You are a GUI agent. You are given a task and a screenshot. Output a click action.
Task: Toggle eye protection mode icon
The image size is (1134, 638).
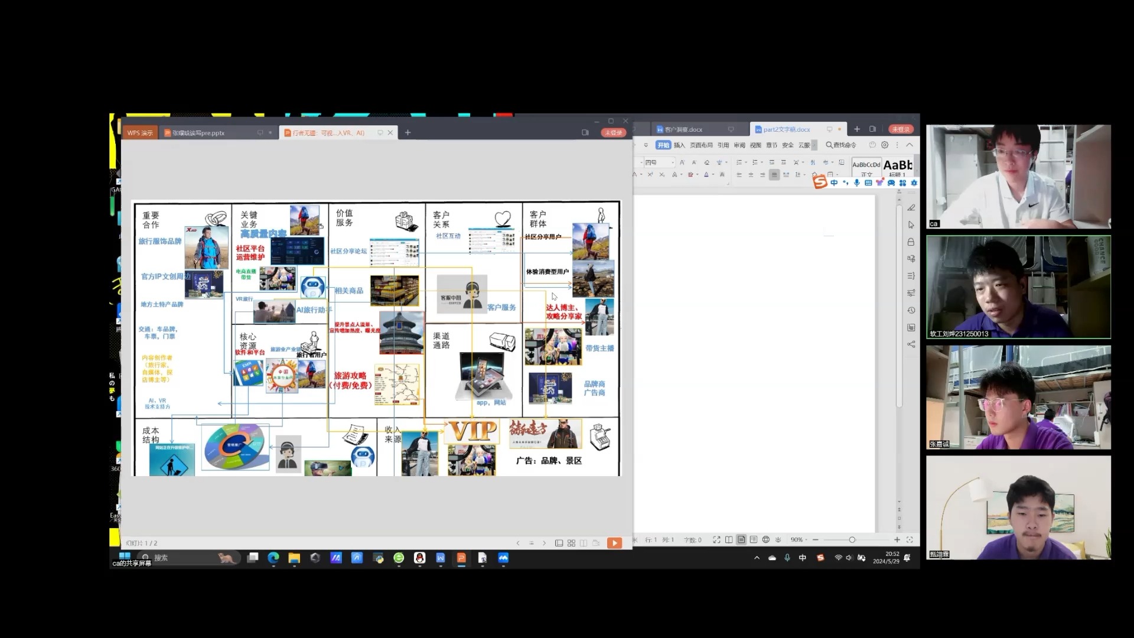coord(778,539)
